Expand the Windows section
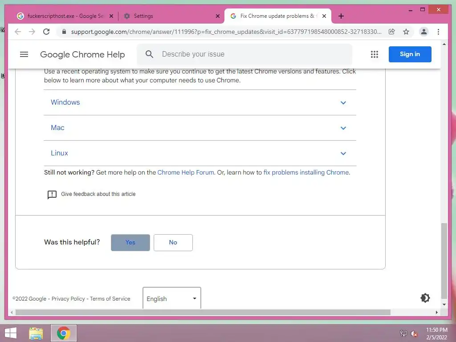The width and height of the screenshot is (456, 342). 200,102
